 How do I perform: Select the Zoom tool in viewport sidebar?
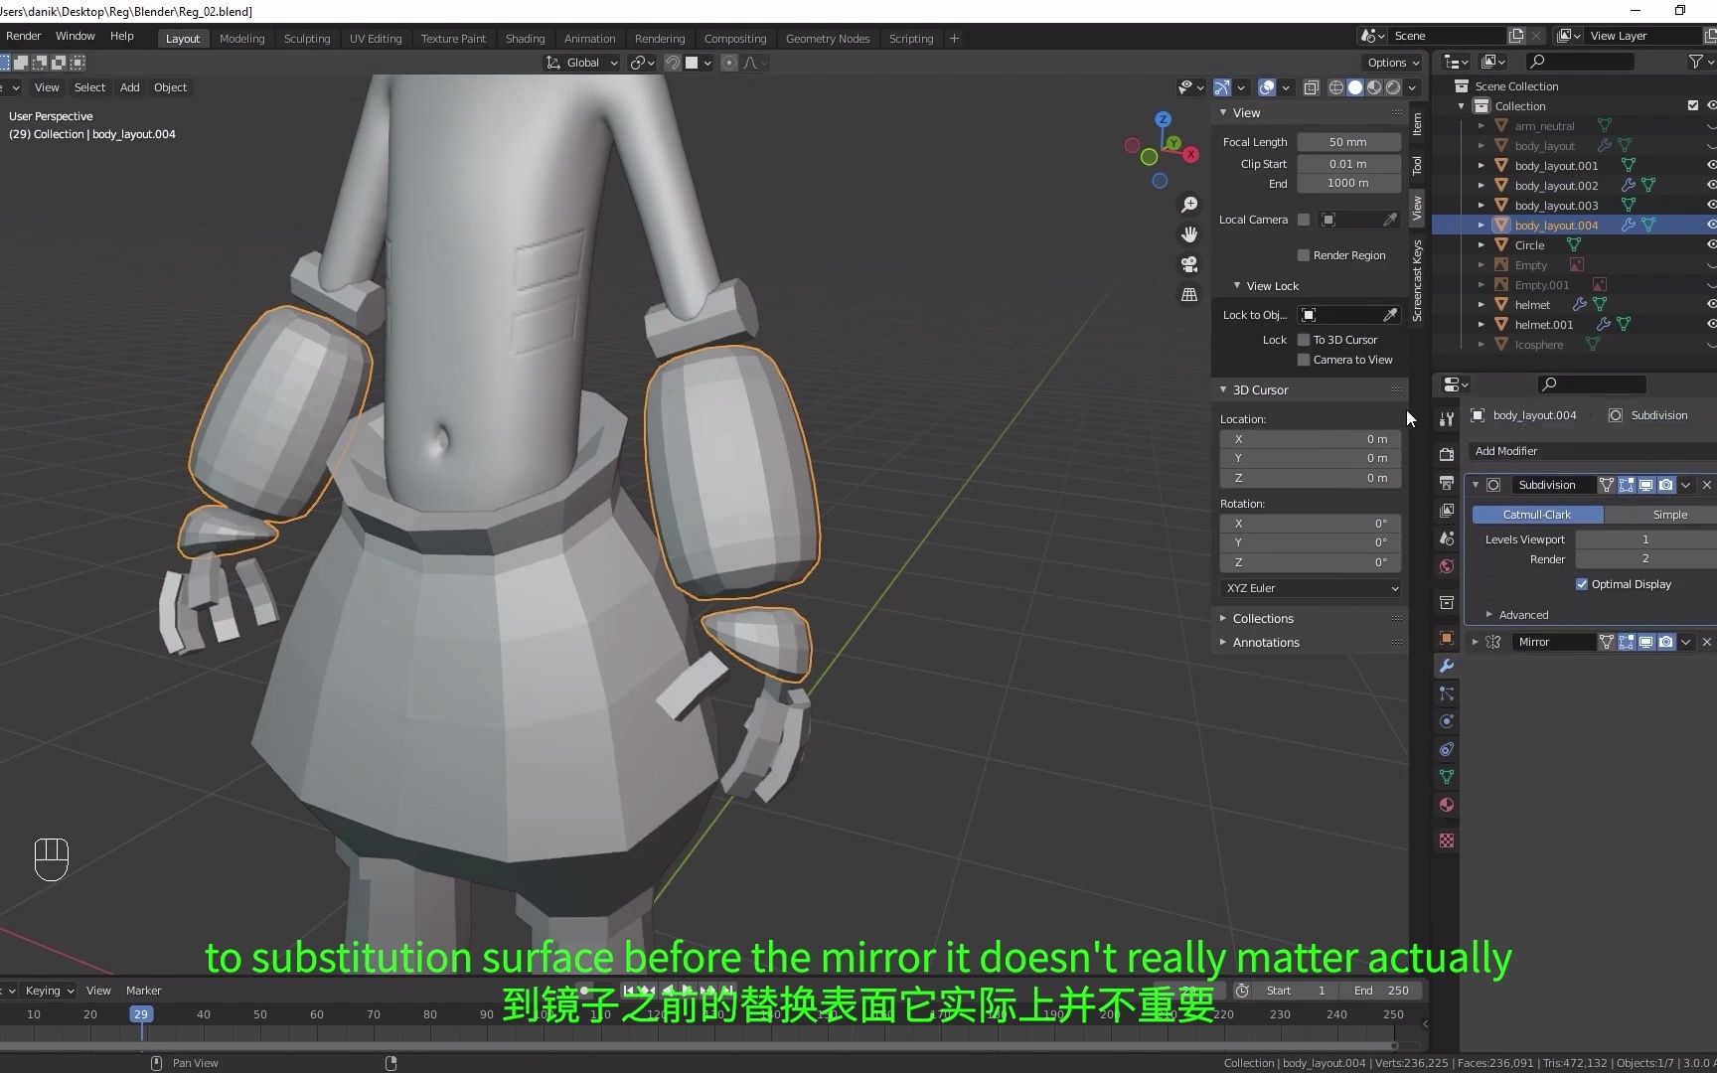[x=1189, y=204]
